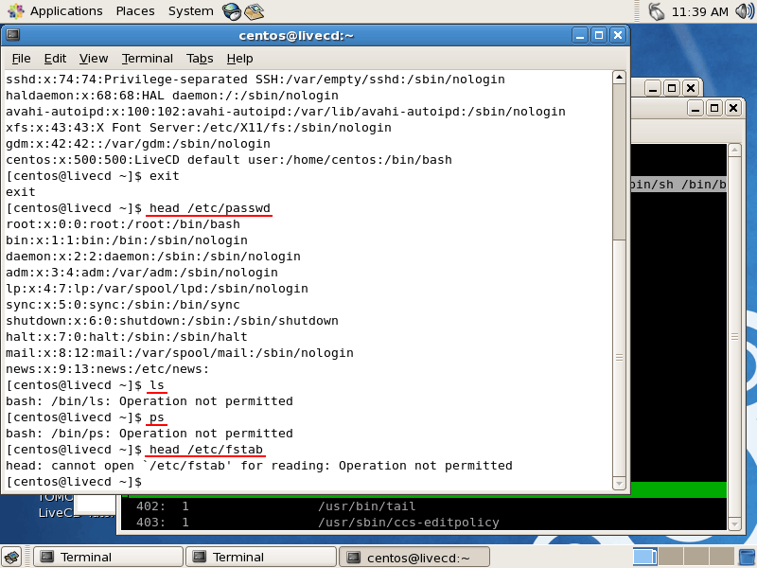The image size is (757, 568).
Task: Open the System menu
Action: point(191,11)
